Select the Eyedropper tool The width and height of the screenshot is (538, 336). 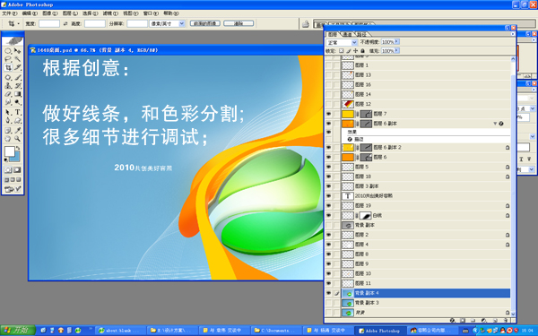(x=17, y=130)
